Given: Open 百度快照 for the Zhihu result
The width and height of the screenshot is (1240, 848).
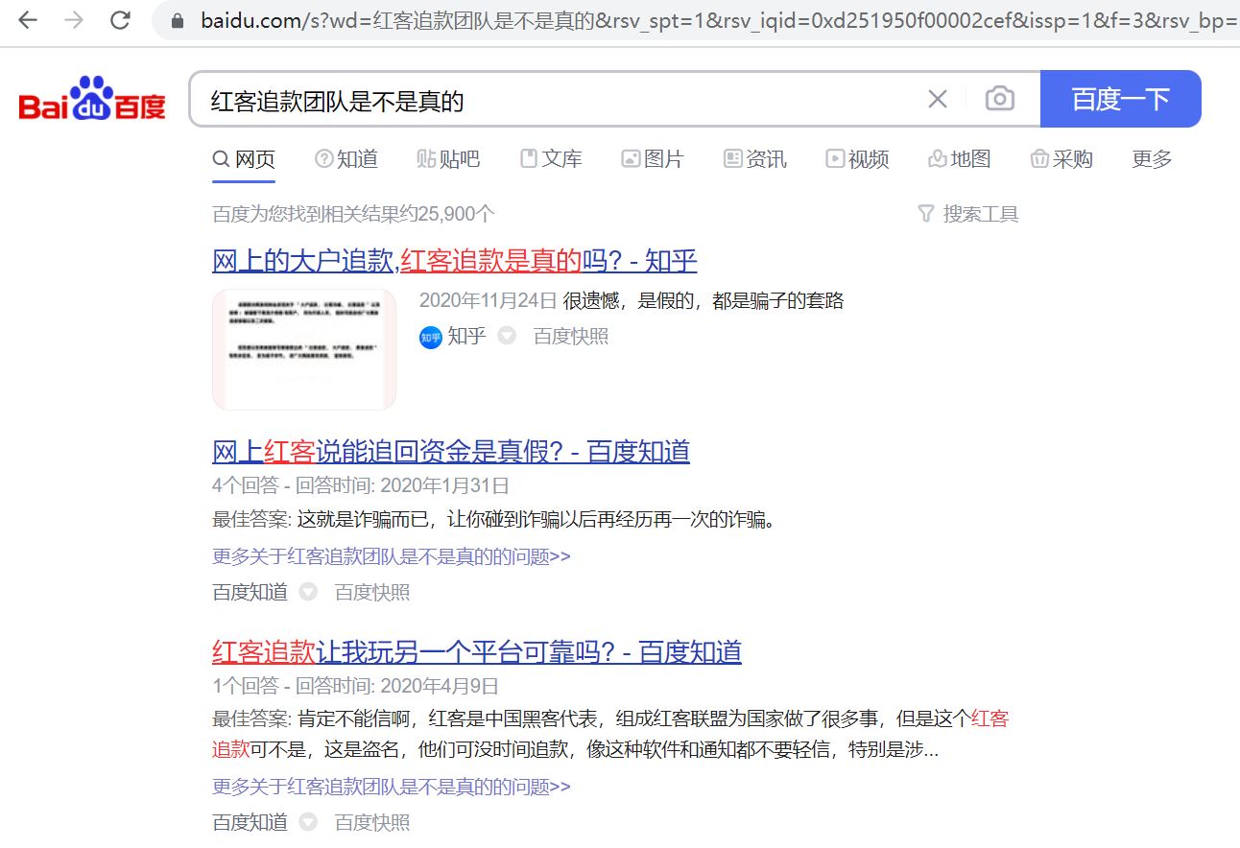Looking at the screenshot, I should 571,337.
